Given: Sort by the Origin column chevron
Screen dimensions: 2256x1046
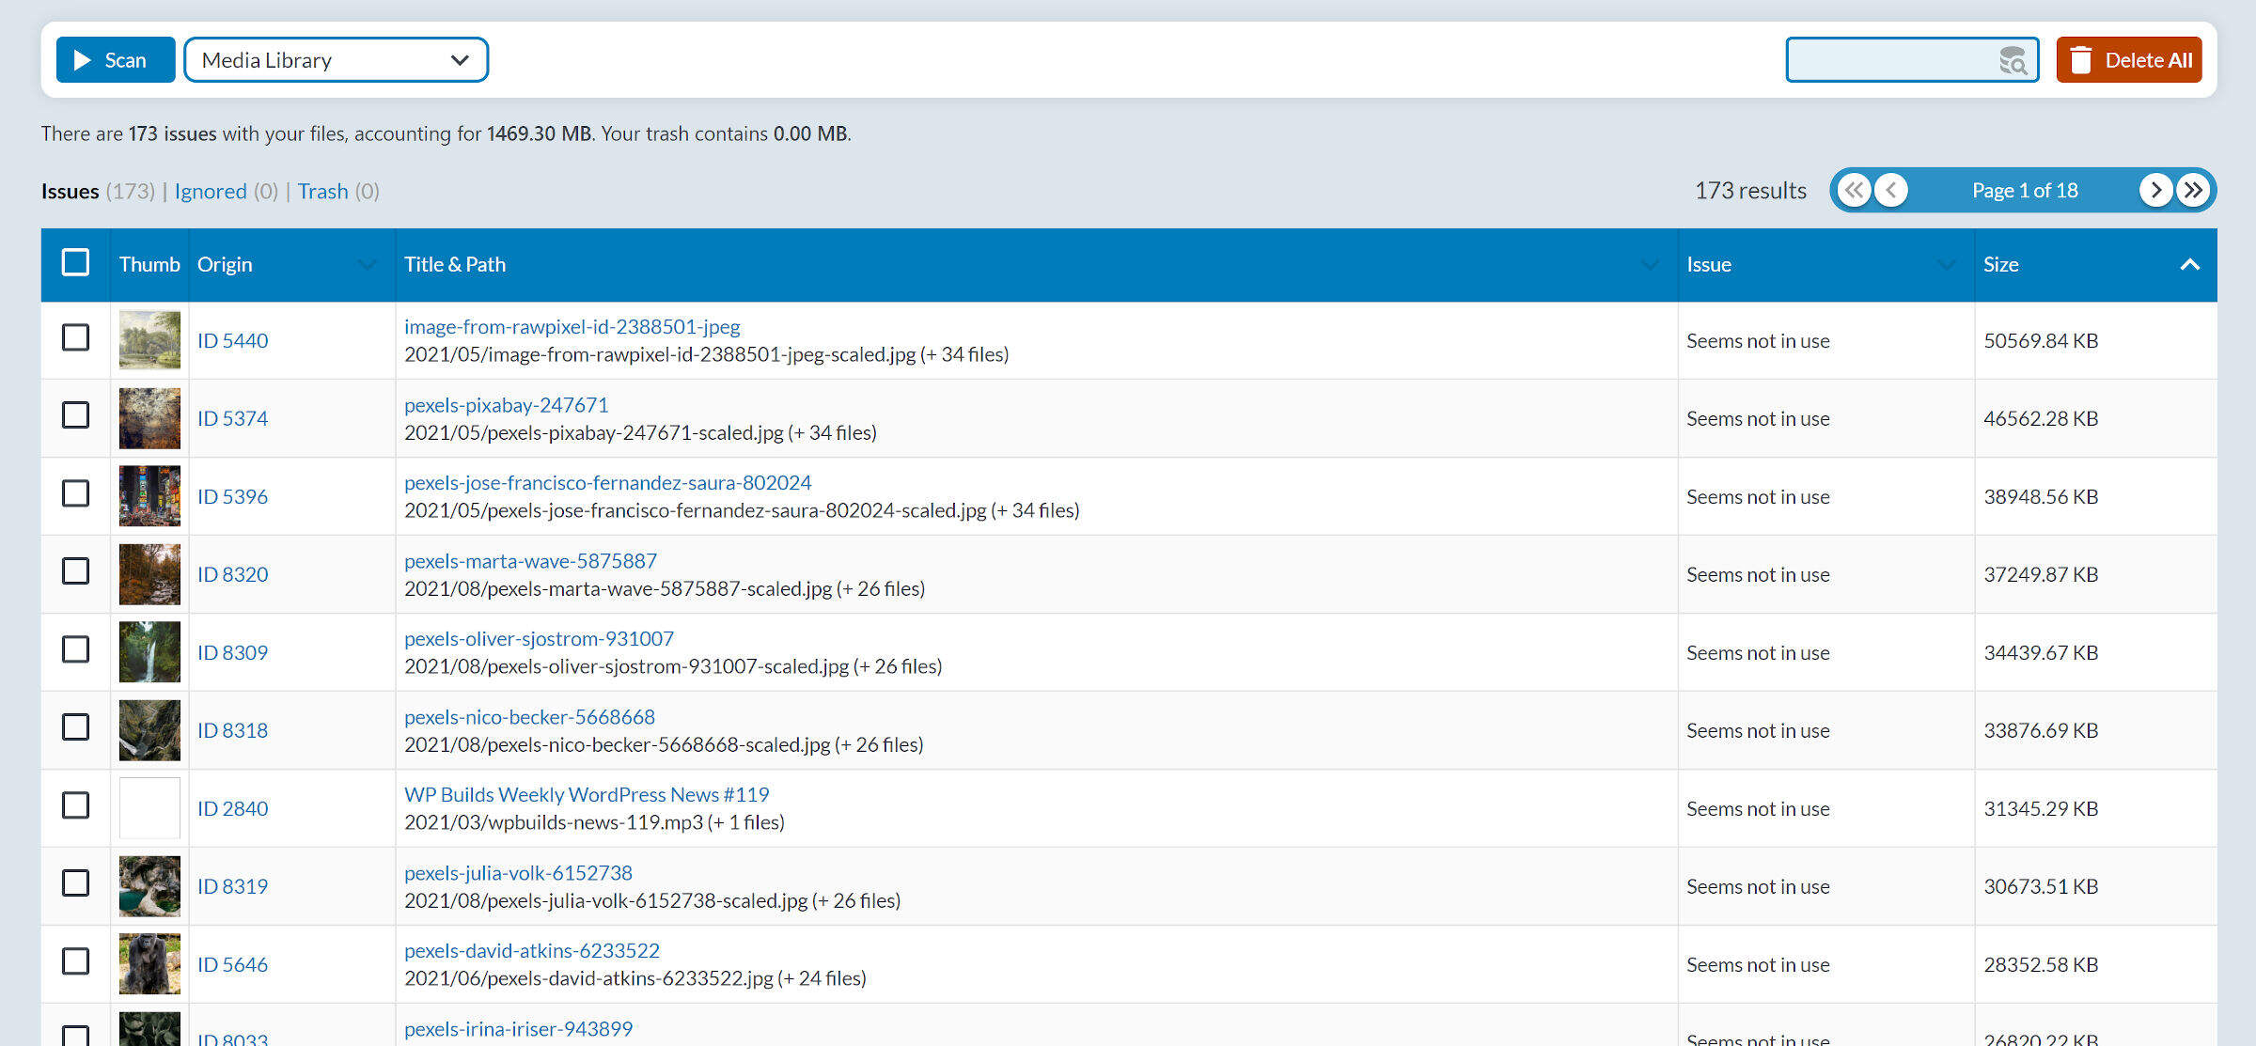Looking at the screenshot, I should tap(367, 265).
